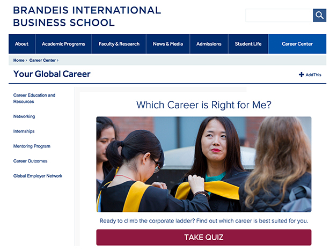Focus the site search field

point(279,16)
